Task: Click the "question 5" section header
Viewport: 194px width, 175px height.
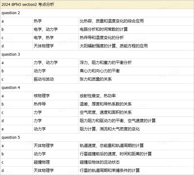Action: pos(97,137)
